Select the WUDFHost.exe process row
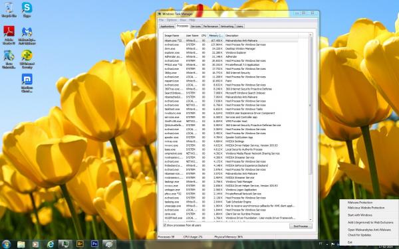This screenshot has width=399, height=249. point(231,218)
